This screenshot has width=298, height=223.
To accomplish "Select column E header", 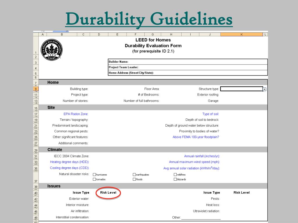I will (117, 34).
